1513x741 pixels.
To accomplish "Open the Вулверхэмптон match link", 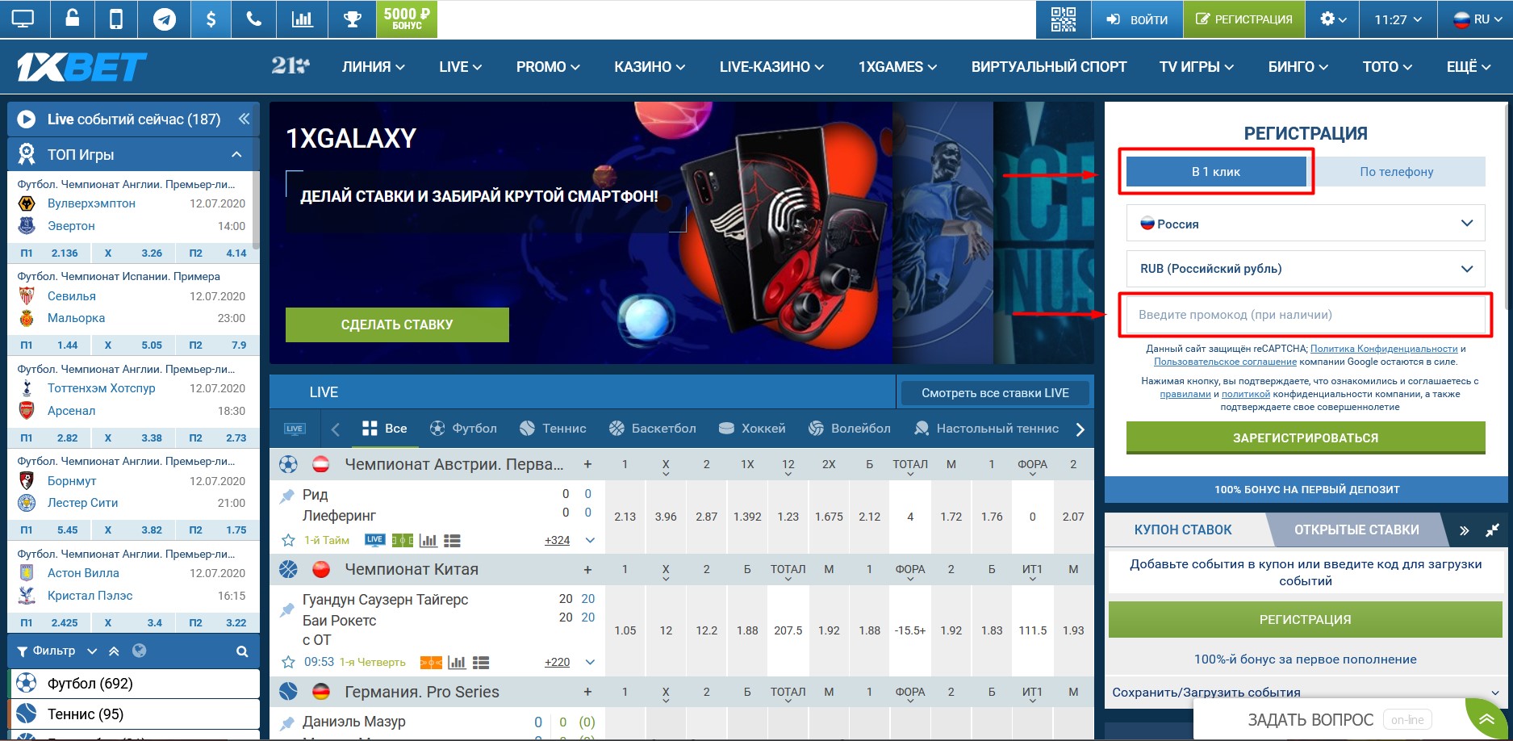I will (91, 203).
